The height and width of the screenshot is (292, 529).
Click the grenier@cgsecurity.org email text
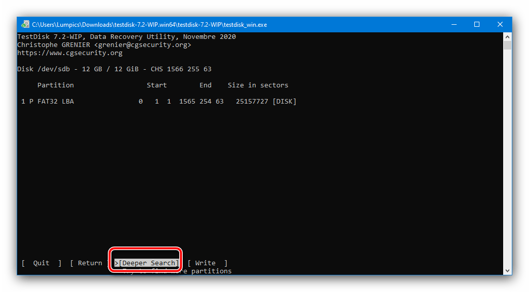tap(143, 45)
